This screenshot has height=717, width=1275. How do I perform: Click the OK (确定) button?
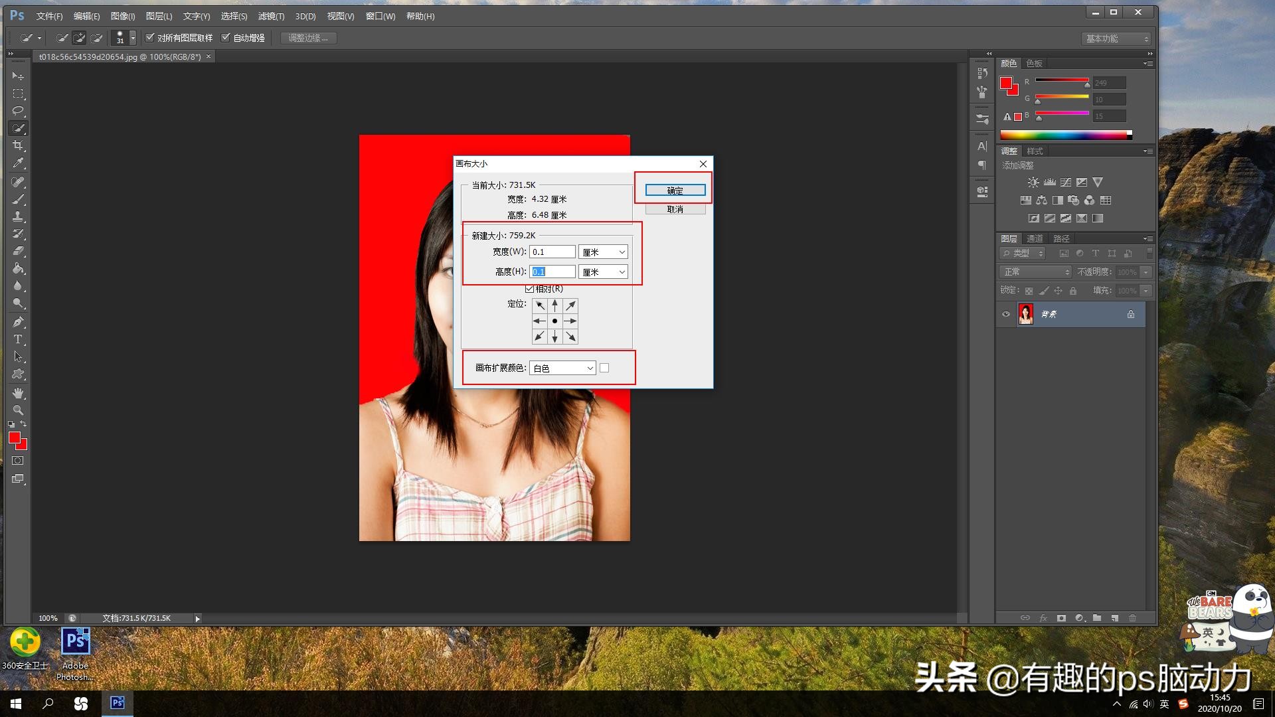pyautogui.click(x=675, y=191)
